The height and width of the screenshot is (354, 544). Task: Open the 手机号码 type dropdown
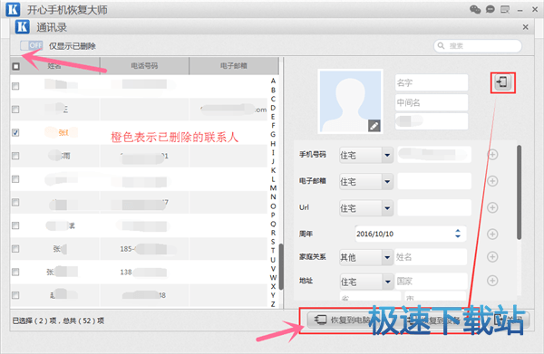coord(366,155)
